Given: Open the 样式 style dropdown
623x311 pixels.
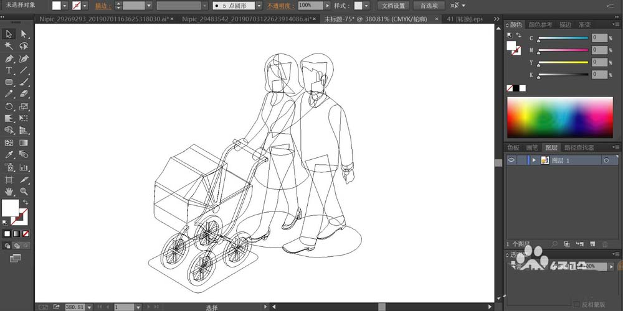Looking at the screenshot, I should [366, 6].
